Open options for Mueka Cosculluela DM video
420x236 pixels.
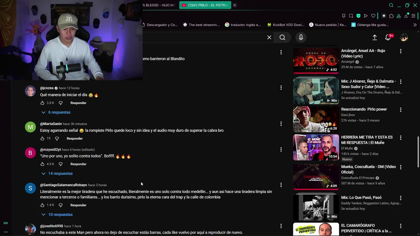tap(400, 167)
